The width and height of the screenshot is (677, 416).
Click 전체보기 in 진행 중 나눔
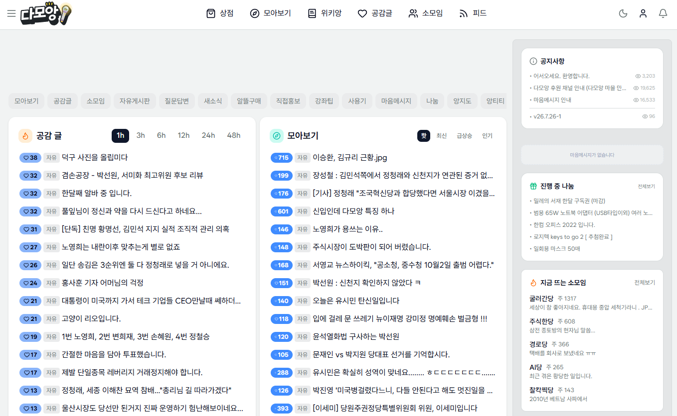click(646, 186)
